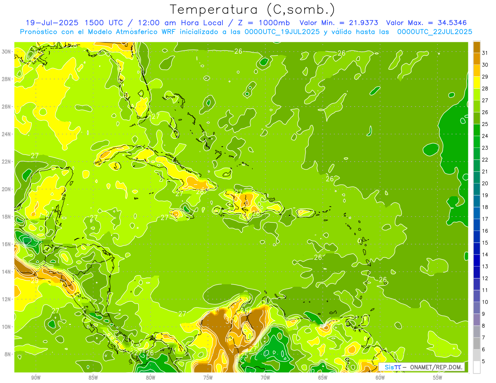Click the contour label 29 near 14N
This screenshot has height=383, width=496.
[x=35, y=280]
